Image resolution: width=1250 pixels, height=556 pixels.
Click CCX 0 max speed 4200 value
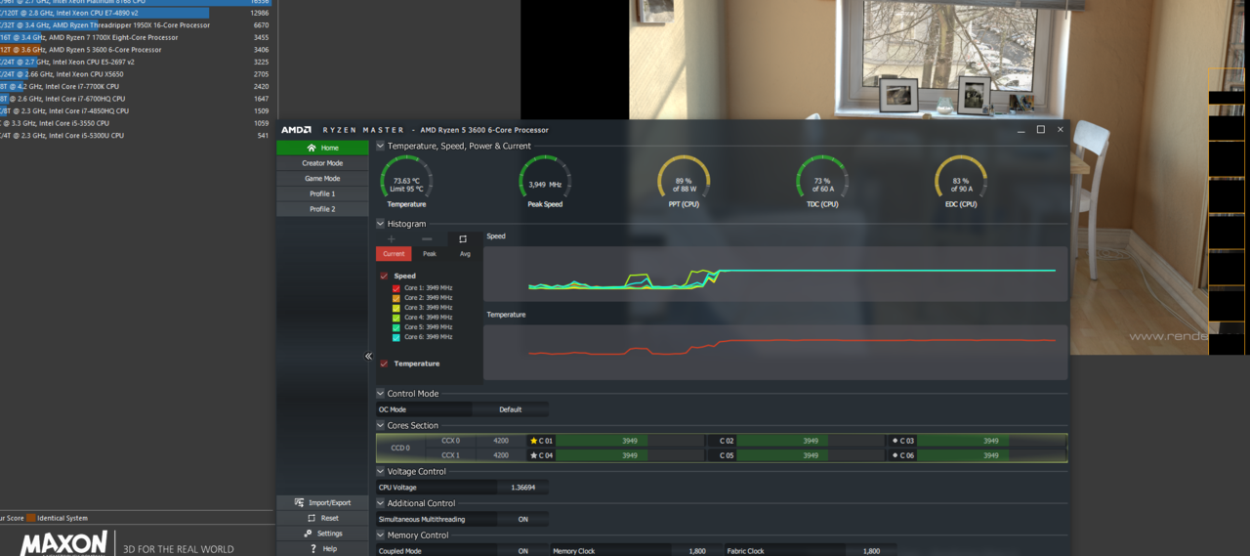(501, 441)
